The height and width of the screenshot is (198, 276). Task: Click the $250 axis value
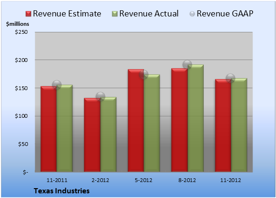coord(21,32)
